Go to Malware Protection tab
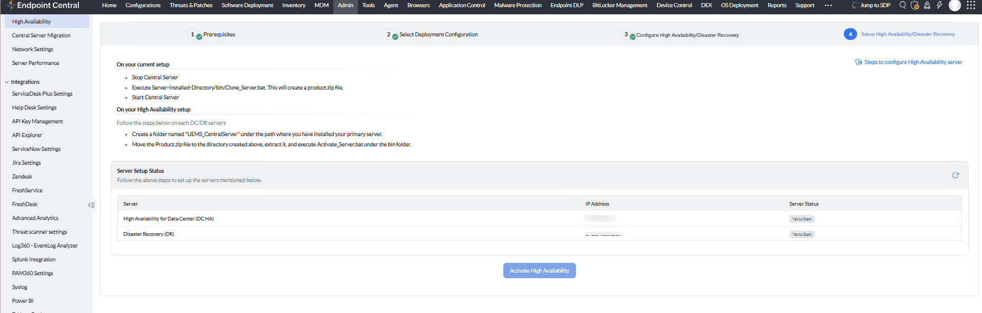This screenshot has height=313, width=982. coord(518,5)
